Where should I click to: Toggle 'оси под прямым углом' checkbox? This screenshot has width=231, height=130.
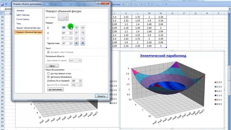point(48,73)
